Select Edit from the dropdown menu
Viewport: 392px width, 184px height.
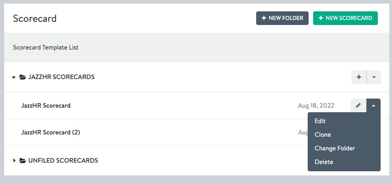[320, 121]
